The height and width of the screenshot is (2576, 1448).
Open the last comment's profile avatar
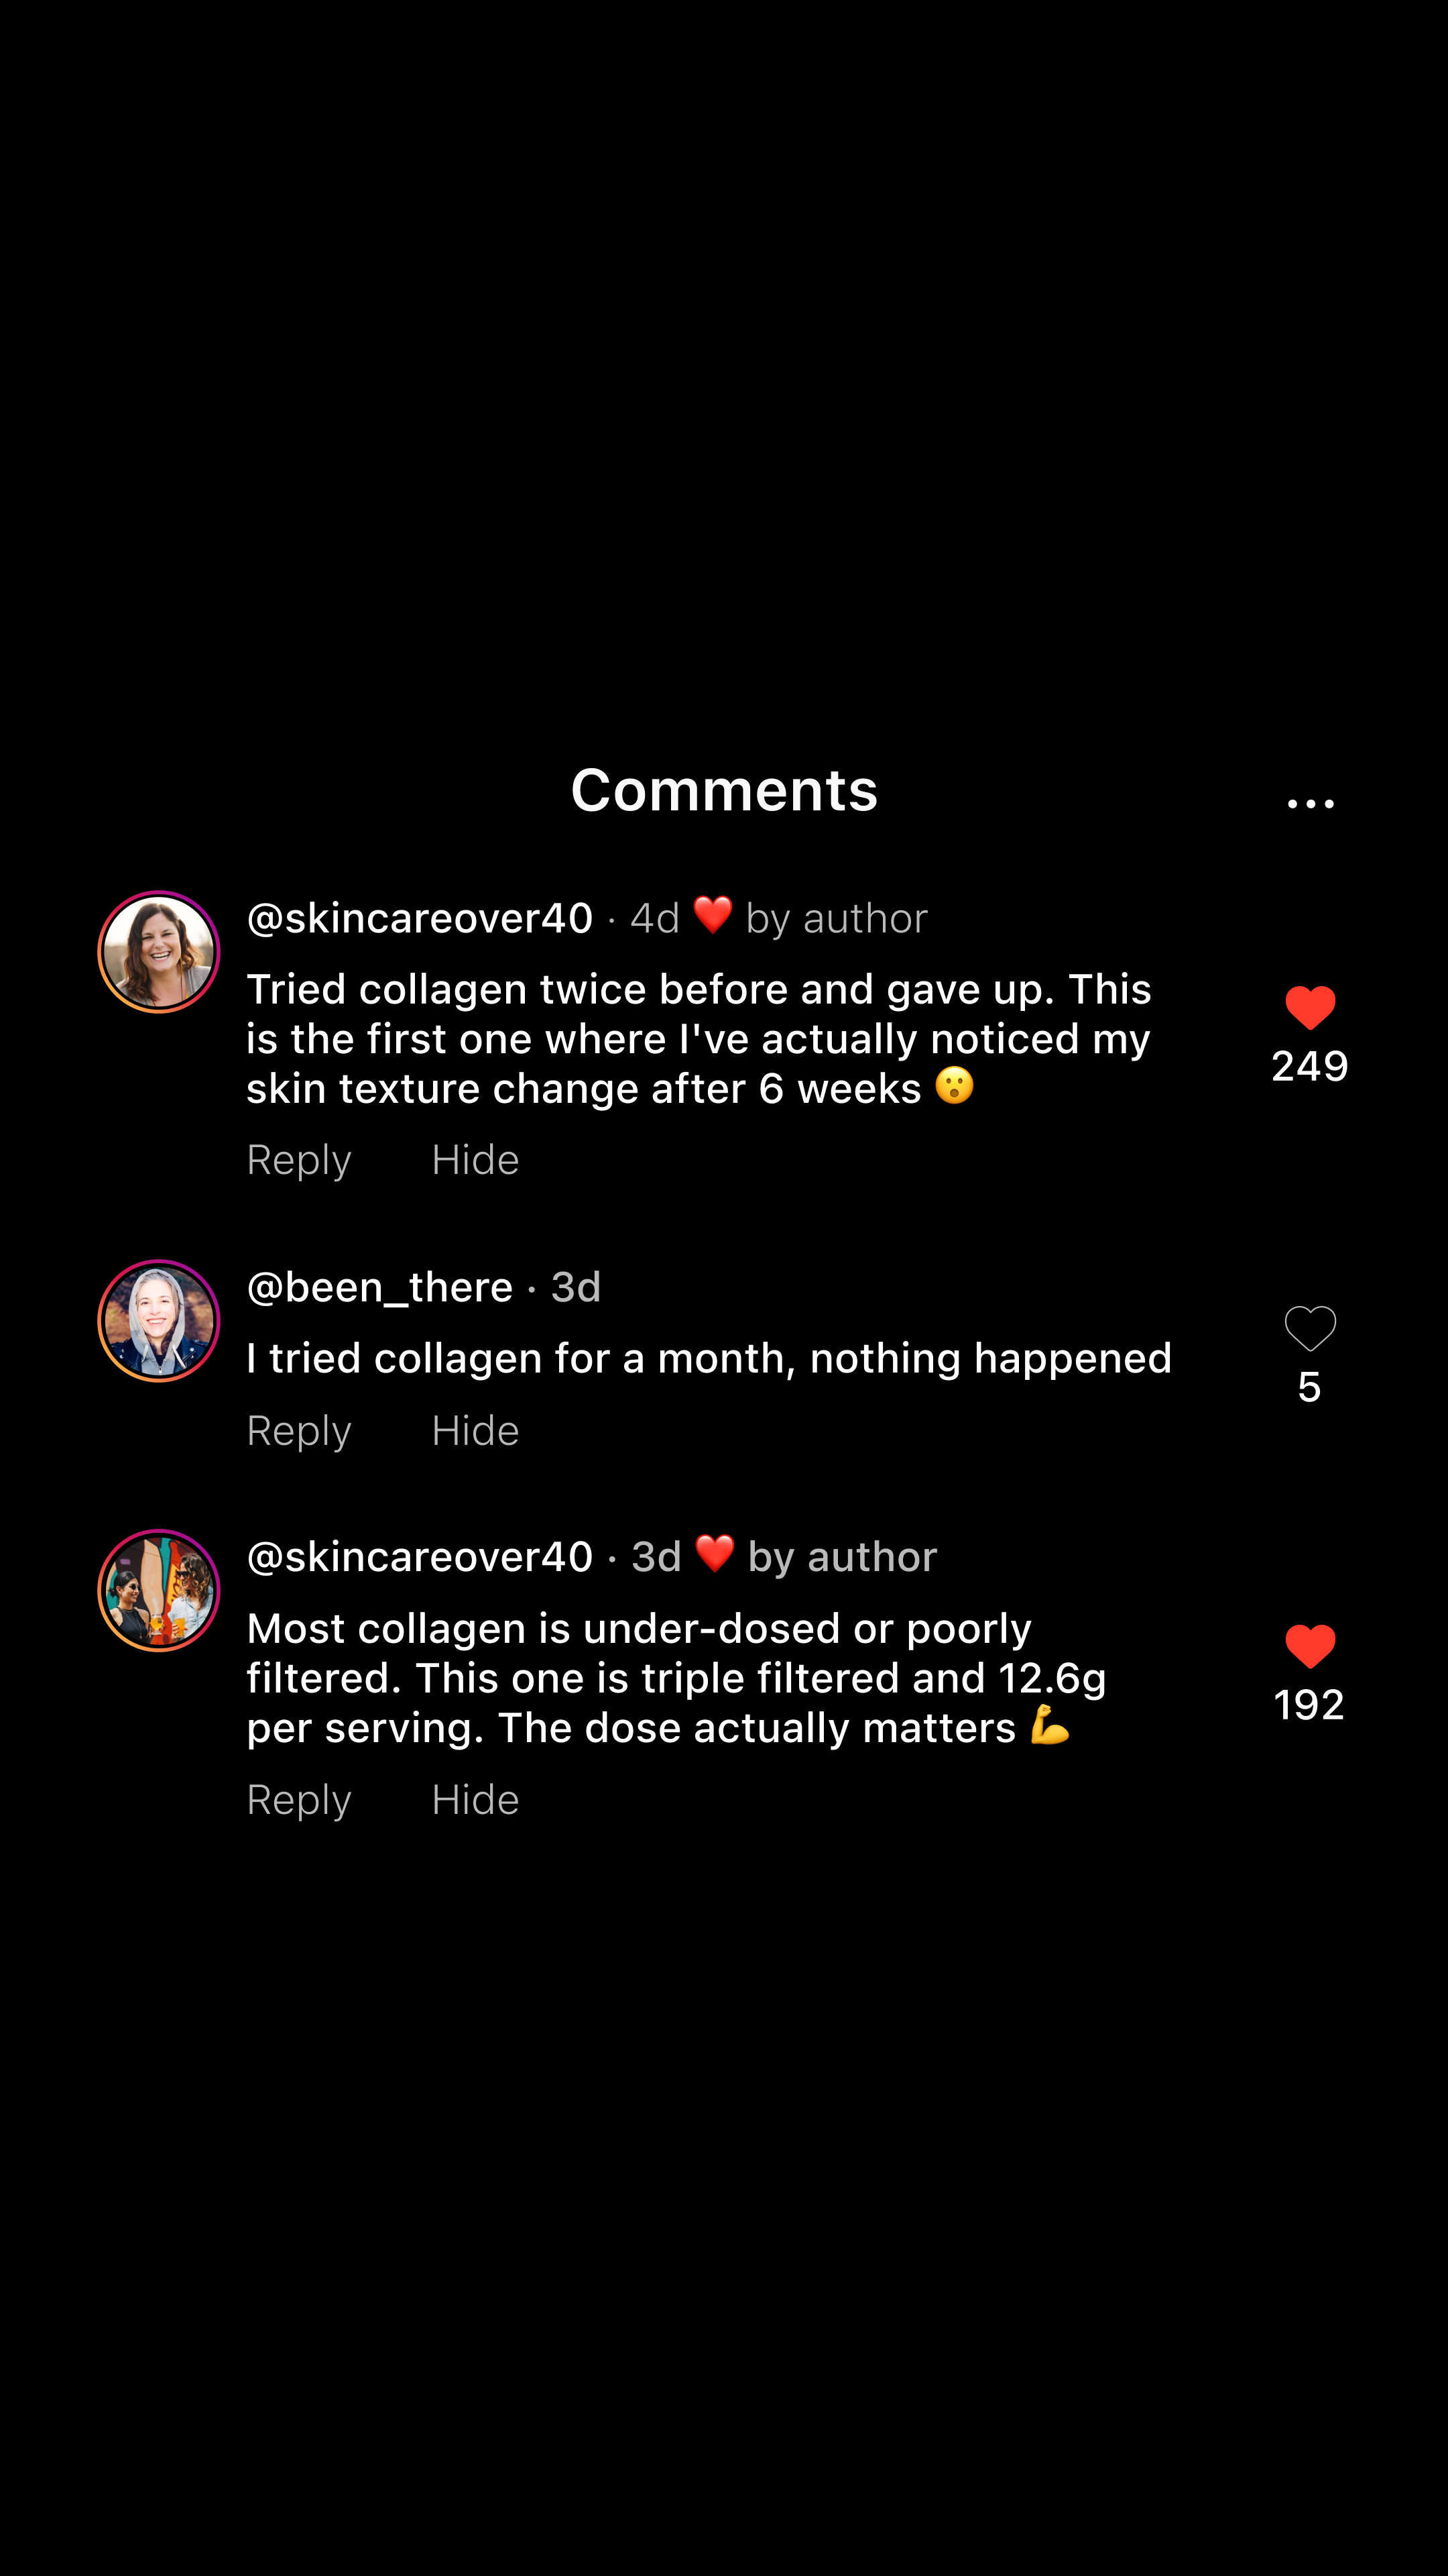159,1590
